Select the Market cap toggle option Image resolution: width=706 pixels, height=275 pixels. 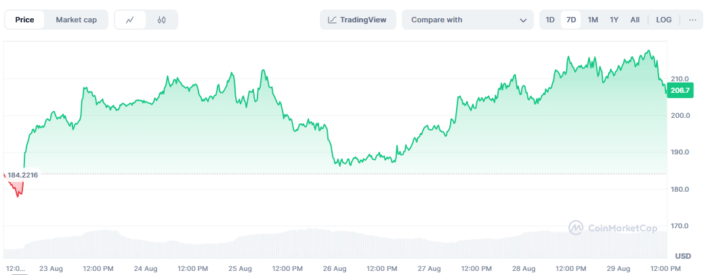click(x=76, y=20)
